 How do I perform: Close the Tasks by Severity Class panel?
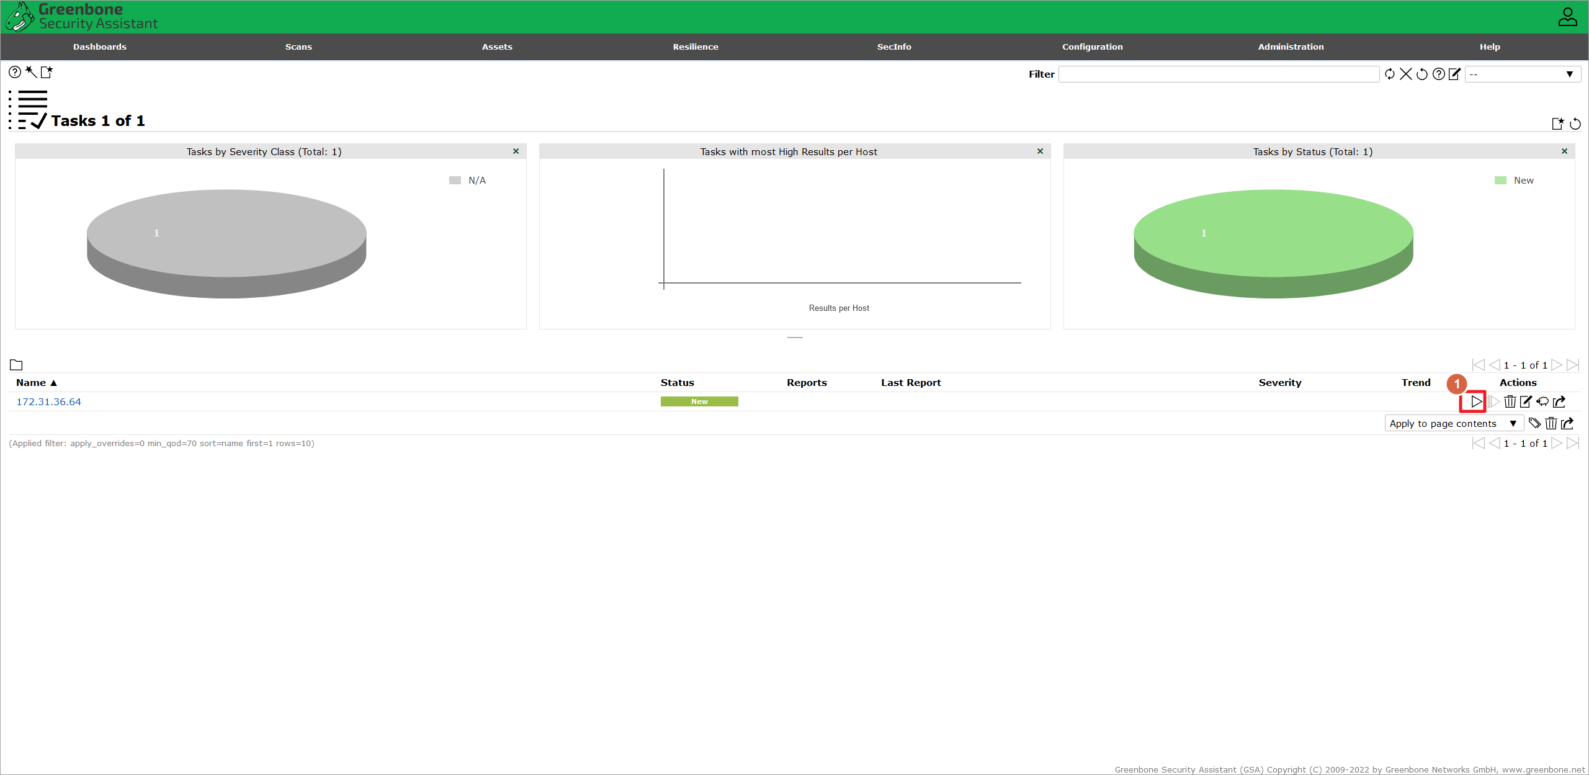coord(516,151)
